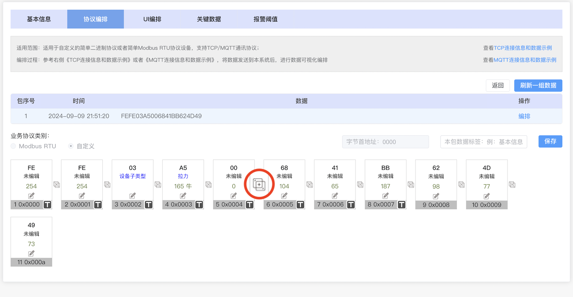
Task: Click the data string FEFE03A5006841BB624D49
Action: coord(161,116)
